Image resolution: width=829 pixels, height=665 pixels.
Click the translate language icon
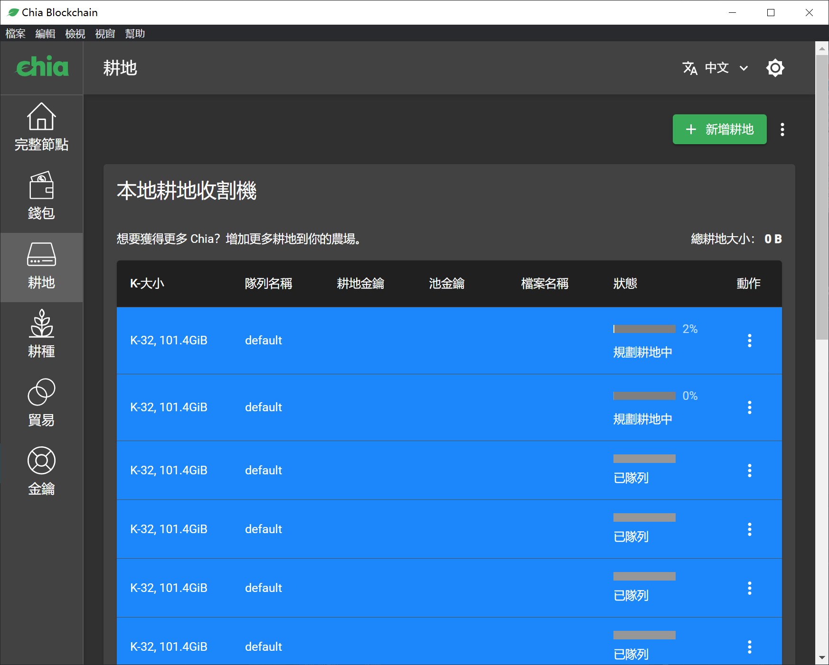(690, 68)
